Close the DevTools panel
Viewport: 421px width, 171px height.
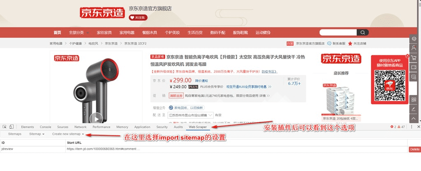pos(418,127)
